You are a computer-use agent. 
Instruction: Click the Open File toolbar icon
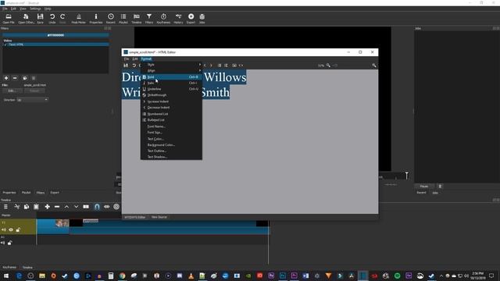tap(9, 19)
